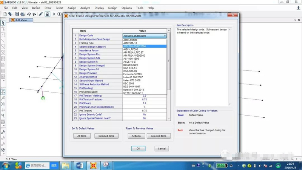Click Selected Items under Reset To Previous Values
The width and height of the screenshot is (302, 170).
pos(159,136)
